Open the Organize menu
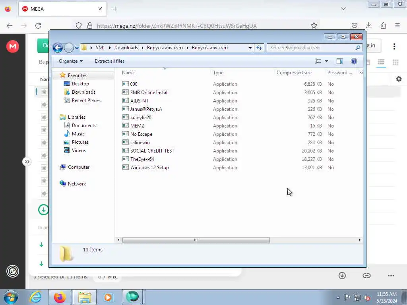This screenshot has height=305, width=407. [71, 61]
